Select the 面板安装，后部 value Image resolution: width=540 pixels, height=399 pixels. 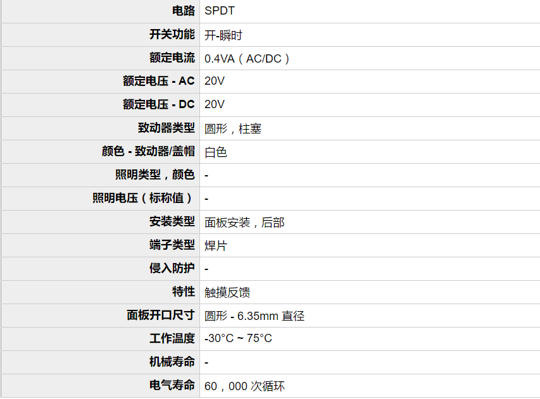tap(244, 223)
